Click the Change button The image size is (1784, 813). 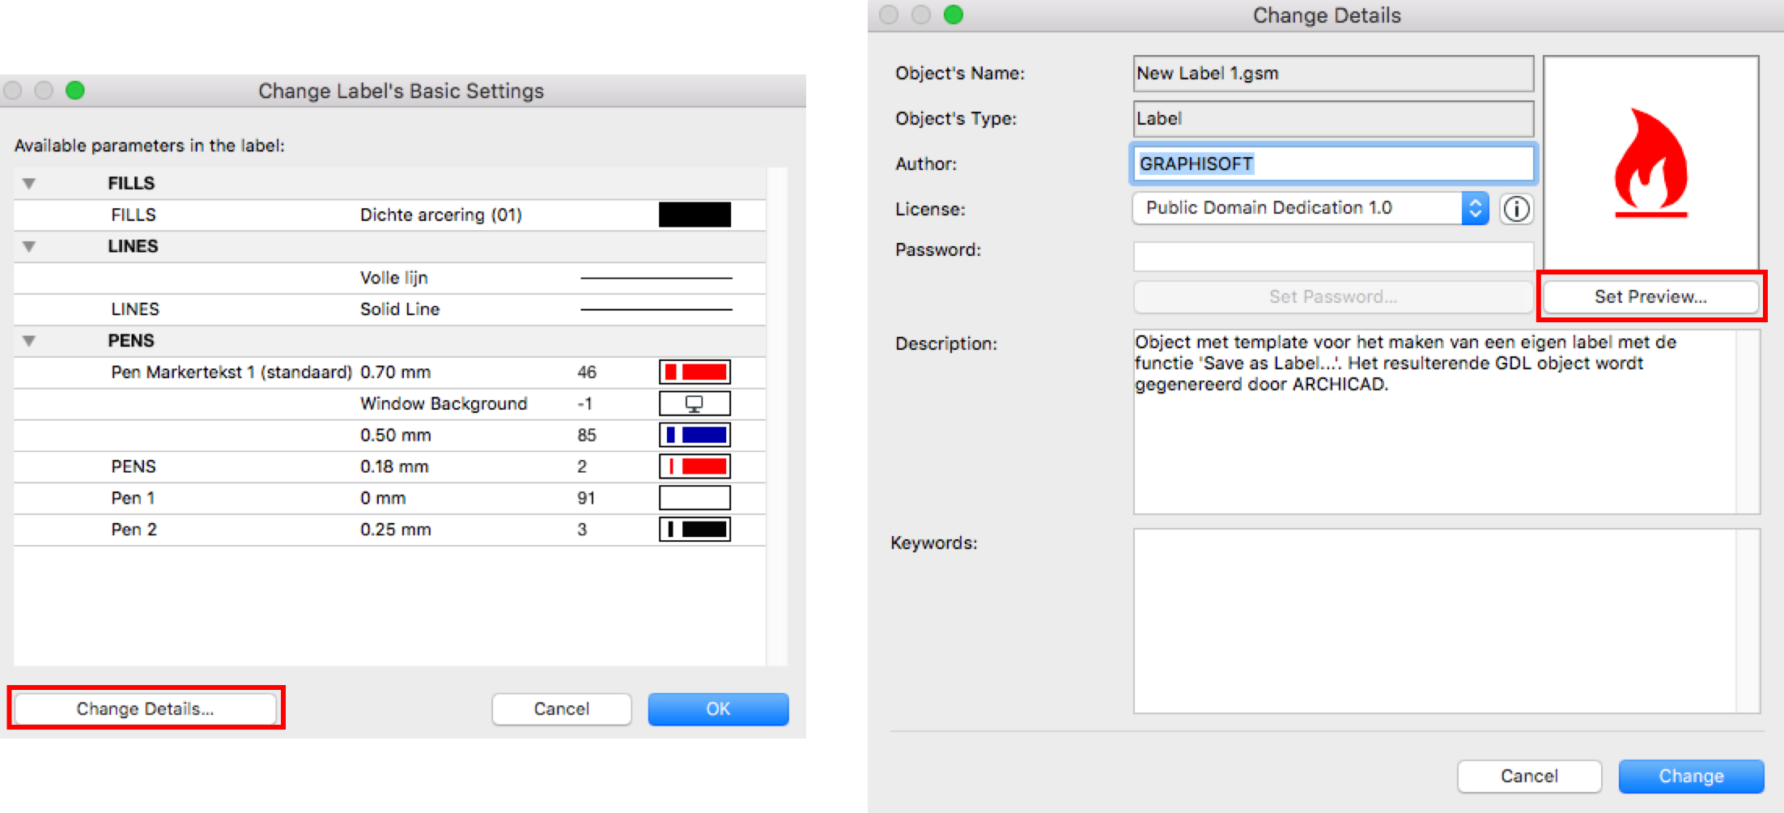pos(1691,776)
